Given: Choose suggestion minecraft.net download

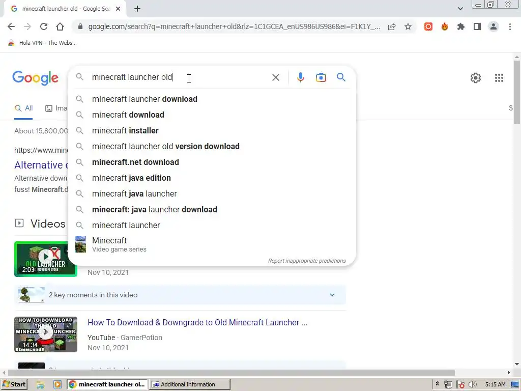Looking at the screenshot, I should click(x=212, y=162).
